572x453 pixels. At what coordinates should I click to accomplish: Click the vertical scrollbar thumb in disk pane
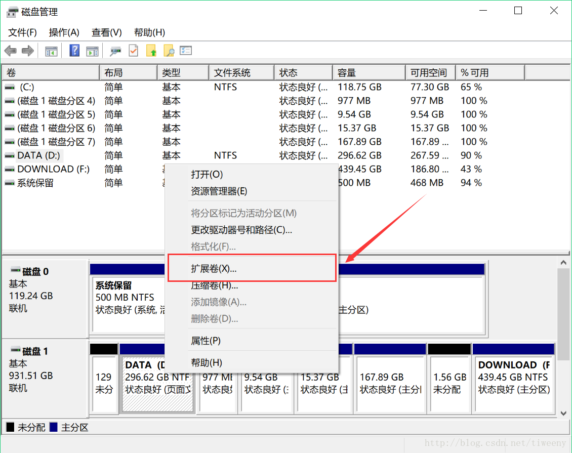point(563,315)
